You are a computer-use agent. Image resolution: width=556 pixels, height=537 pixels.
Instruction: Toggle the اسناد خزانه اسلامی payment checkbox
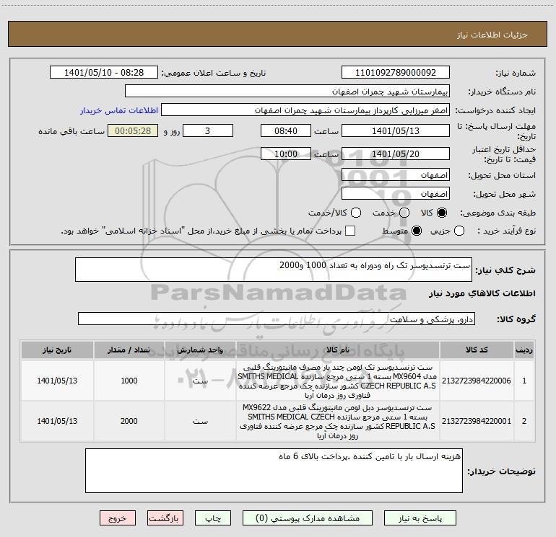[350, 231]
